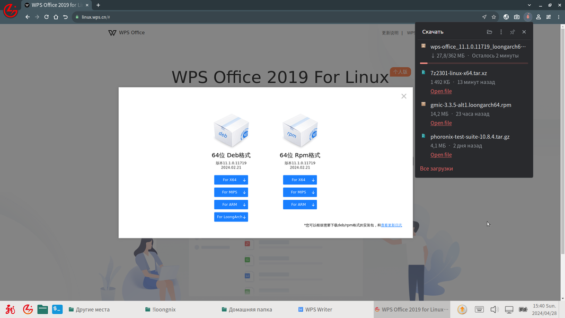Click the send/share arrow icon in toolbar

pyautogui.click(x=484, y=17)
